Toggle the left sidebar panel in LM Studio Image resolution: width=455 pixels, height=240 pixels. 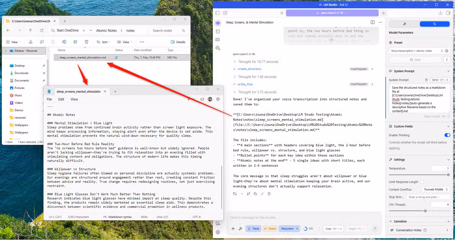coord(218,13)
